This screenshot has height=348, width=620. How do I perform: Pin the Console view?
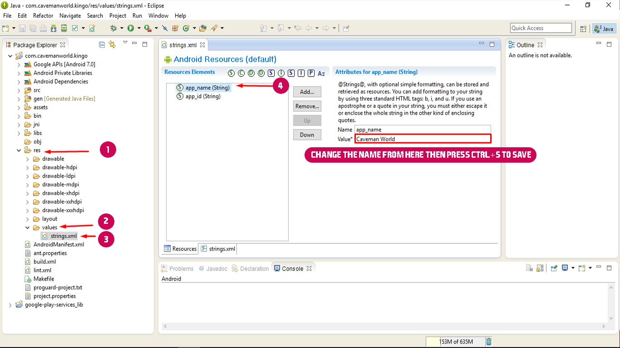554,268
